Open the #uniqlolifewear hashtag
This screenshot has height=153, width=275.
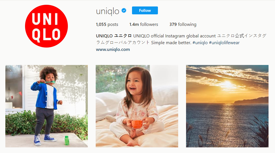click(224, 42)
